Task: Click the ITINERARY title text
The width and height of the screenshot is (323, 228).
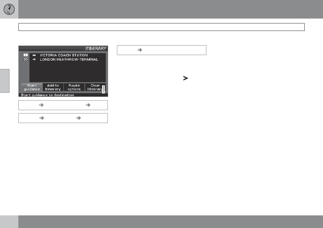Action: (96, 48)
